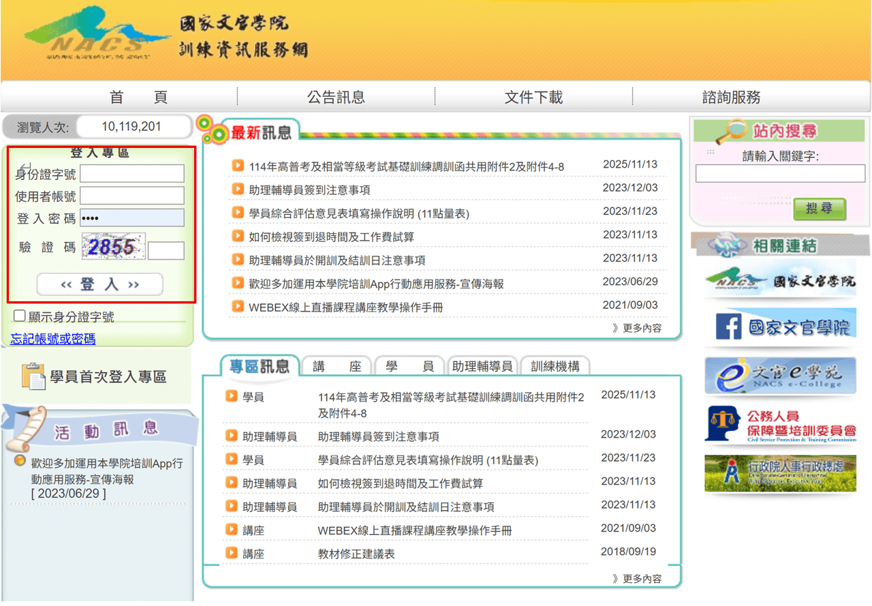Open the 公告訊息 navigation menu
872x606 pixels.
pos(336,97)
